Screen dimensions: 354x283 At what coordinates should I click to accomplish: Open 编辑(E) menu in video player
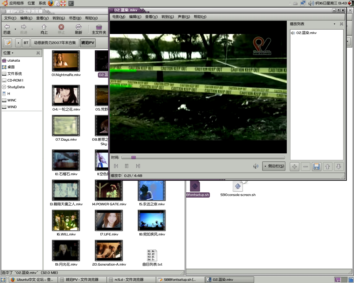point(135,17)
